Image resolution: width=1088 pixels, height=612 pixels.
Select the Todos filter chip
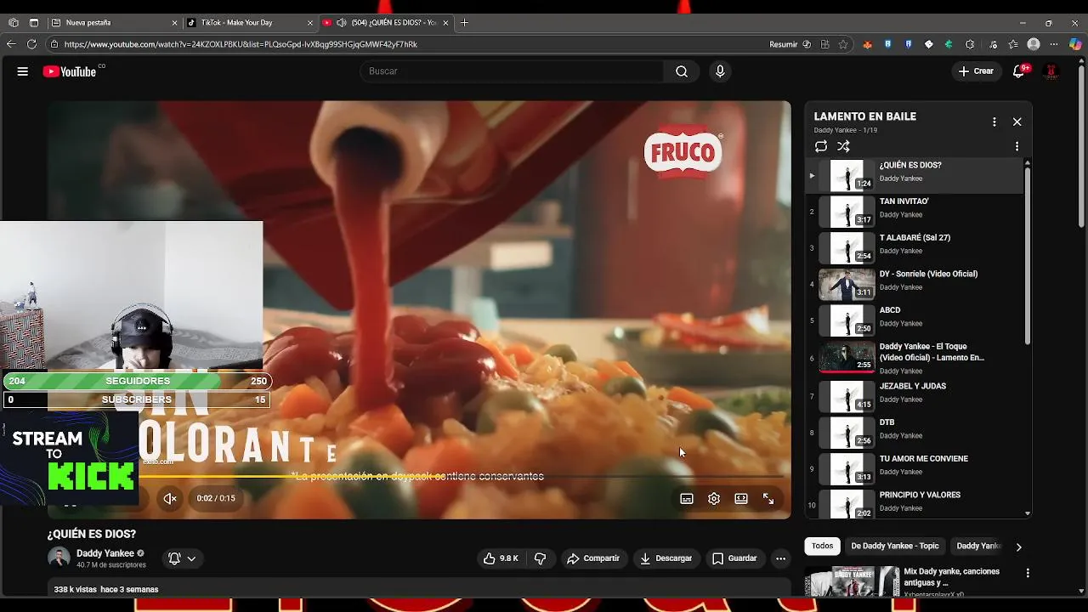(x=822, y=546)
